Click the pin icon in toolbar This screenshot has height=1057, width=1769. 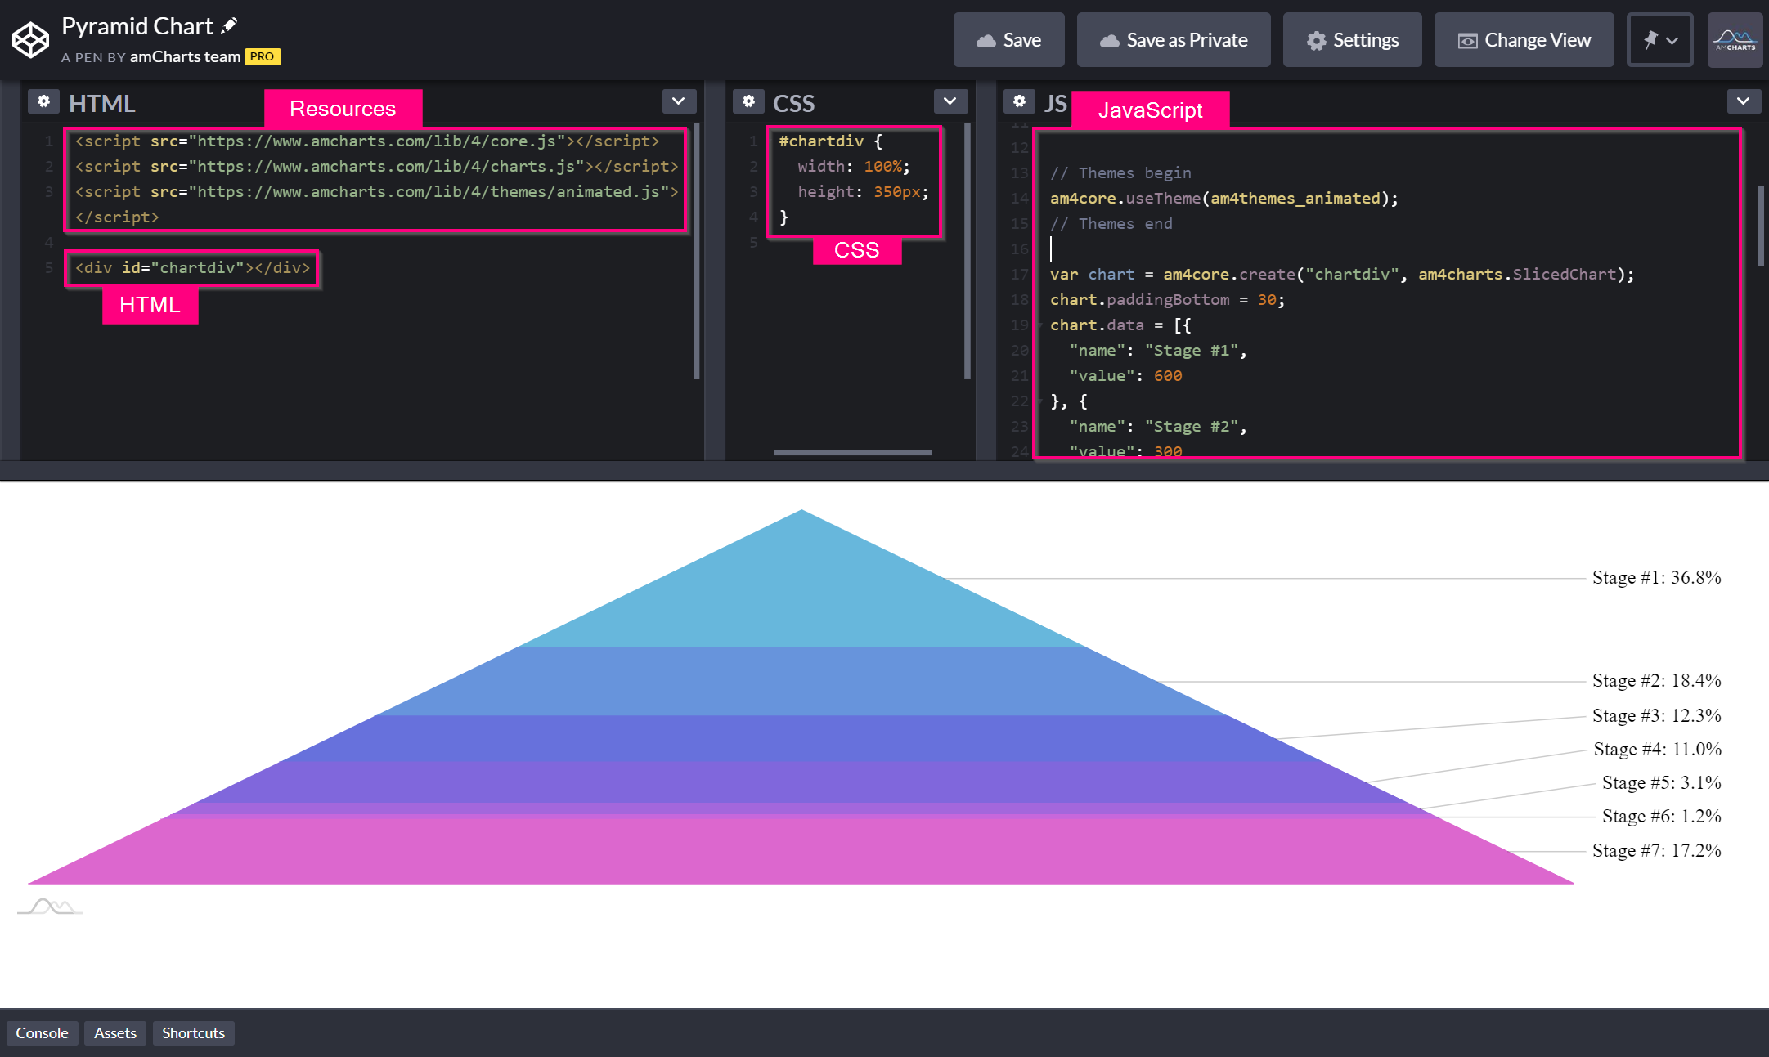point(1648,39)
